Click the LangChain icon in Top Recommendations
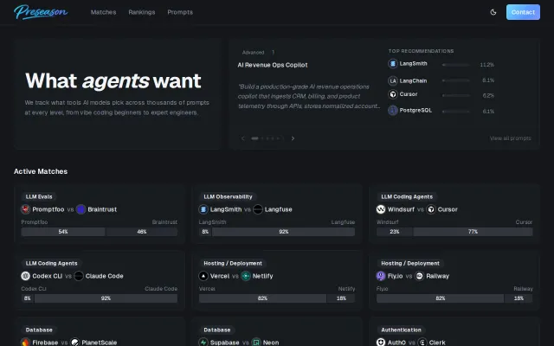 393,80
